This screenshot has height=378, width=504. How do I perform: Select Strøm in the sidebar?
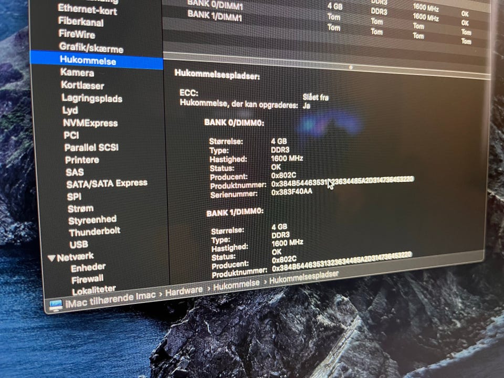click(81, 208)
